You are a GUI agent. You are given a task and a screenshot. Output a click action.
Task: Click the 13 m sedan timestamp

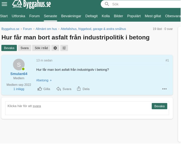pyautogui.click(x=44, y=60)
